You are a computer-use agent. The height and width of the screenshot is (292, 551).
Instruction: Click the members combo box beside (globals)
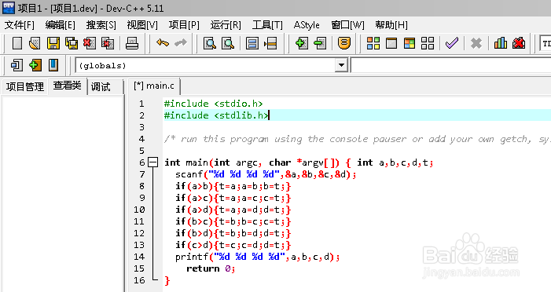(x=451, y=65)
